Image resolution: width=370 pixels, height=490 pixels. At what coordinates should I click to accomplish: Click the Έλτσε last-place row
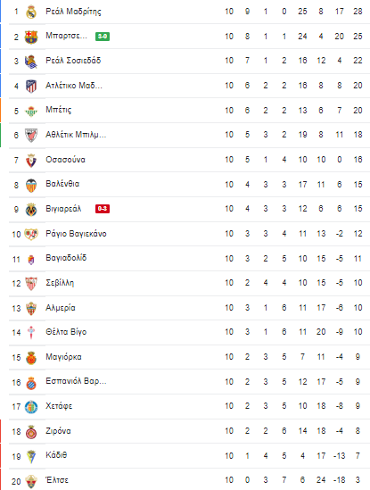185,479
